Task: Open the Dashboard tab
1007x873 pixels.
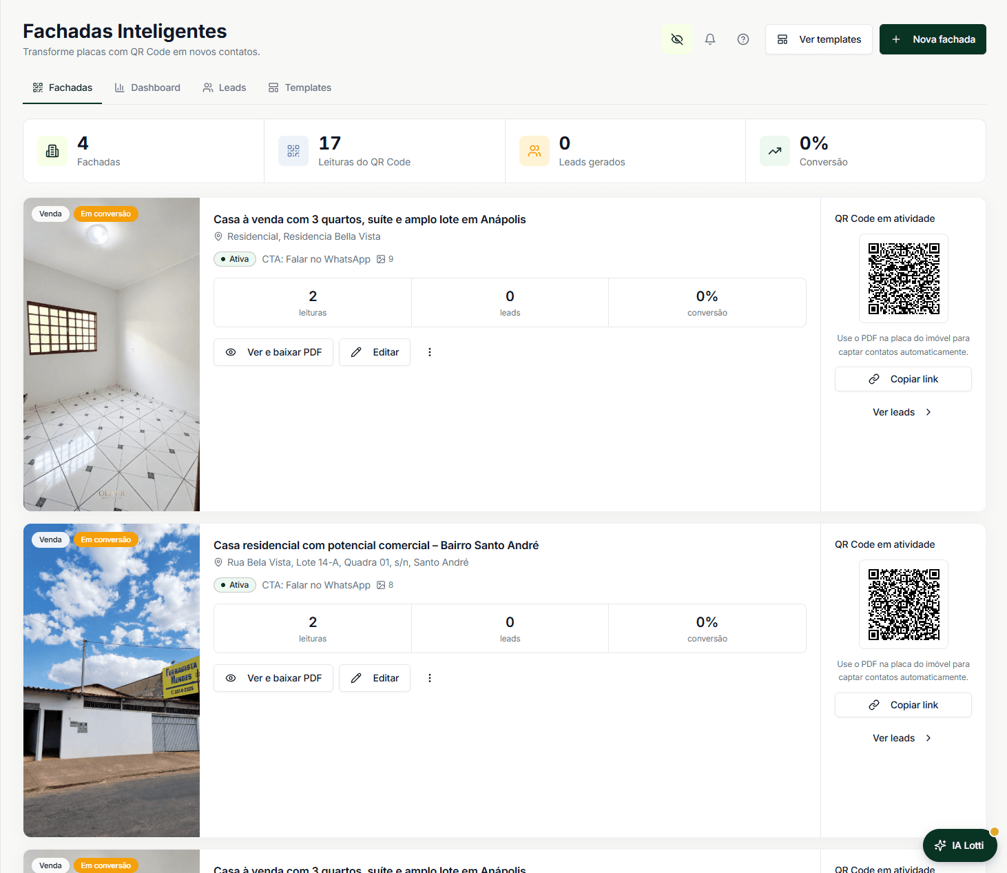Action: click(x=147, y=88)
